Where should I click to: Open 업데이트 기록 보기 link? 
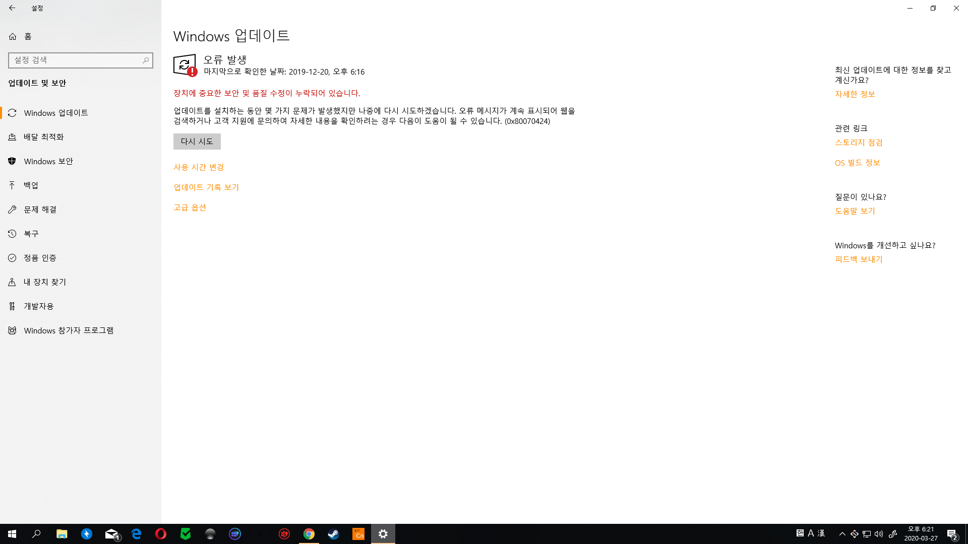206,187
